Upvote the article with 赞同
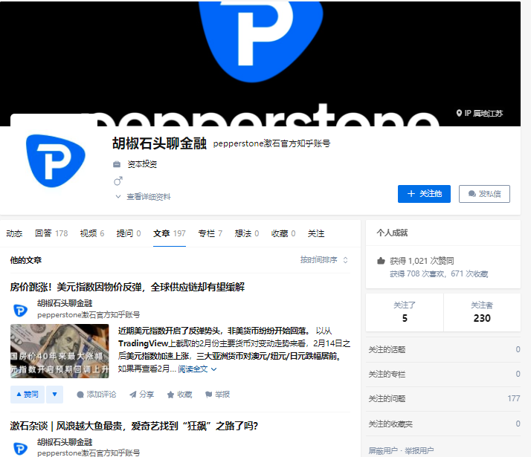 [28, 395]
